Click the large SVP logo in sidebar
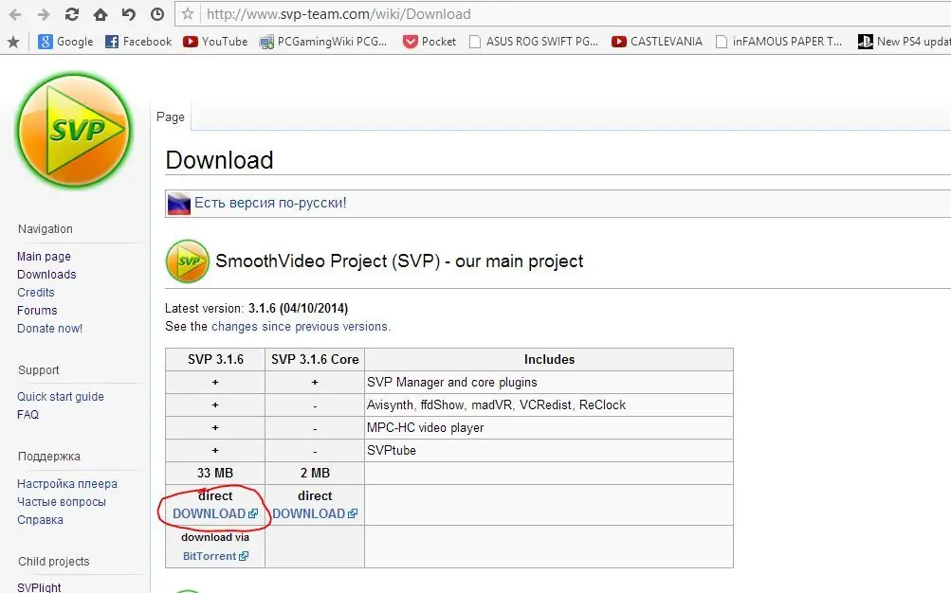The width and height of the screenshot is (951, 593). [74, 130]
